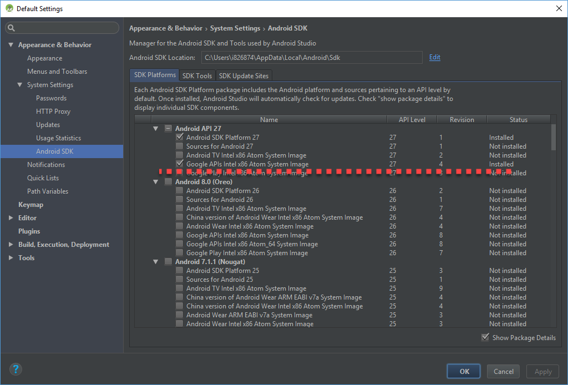Collapse System Settings tree node

pyautogui.click(x=19, y=84)
